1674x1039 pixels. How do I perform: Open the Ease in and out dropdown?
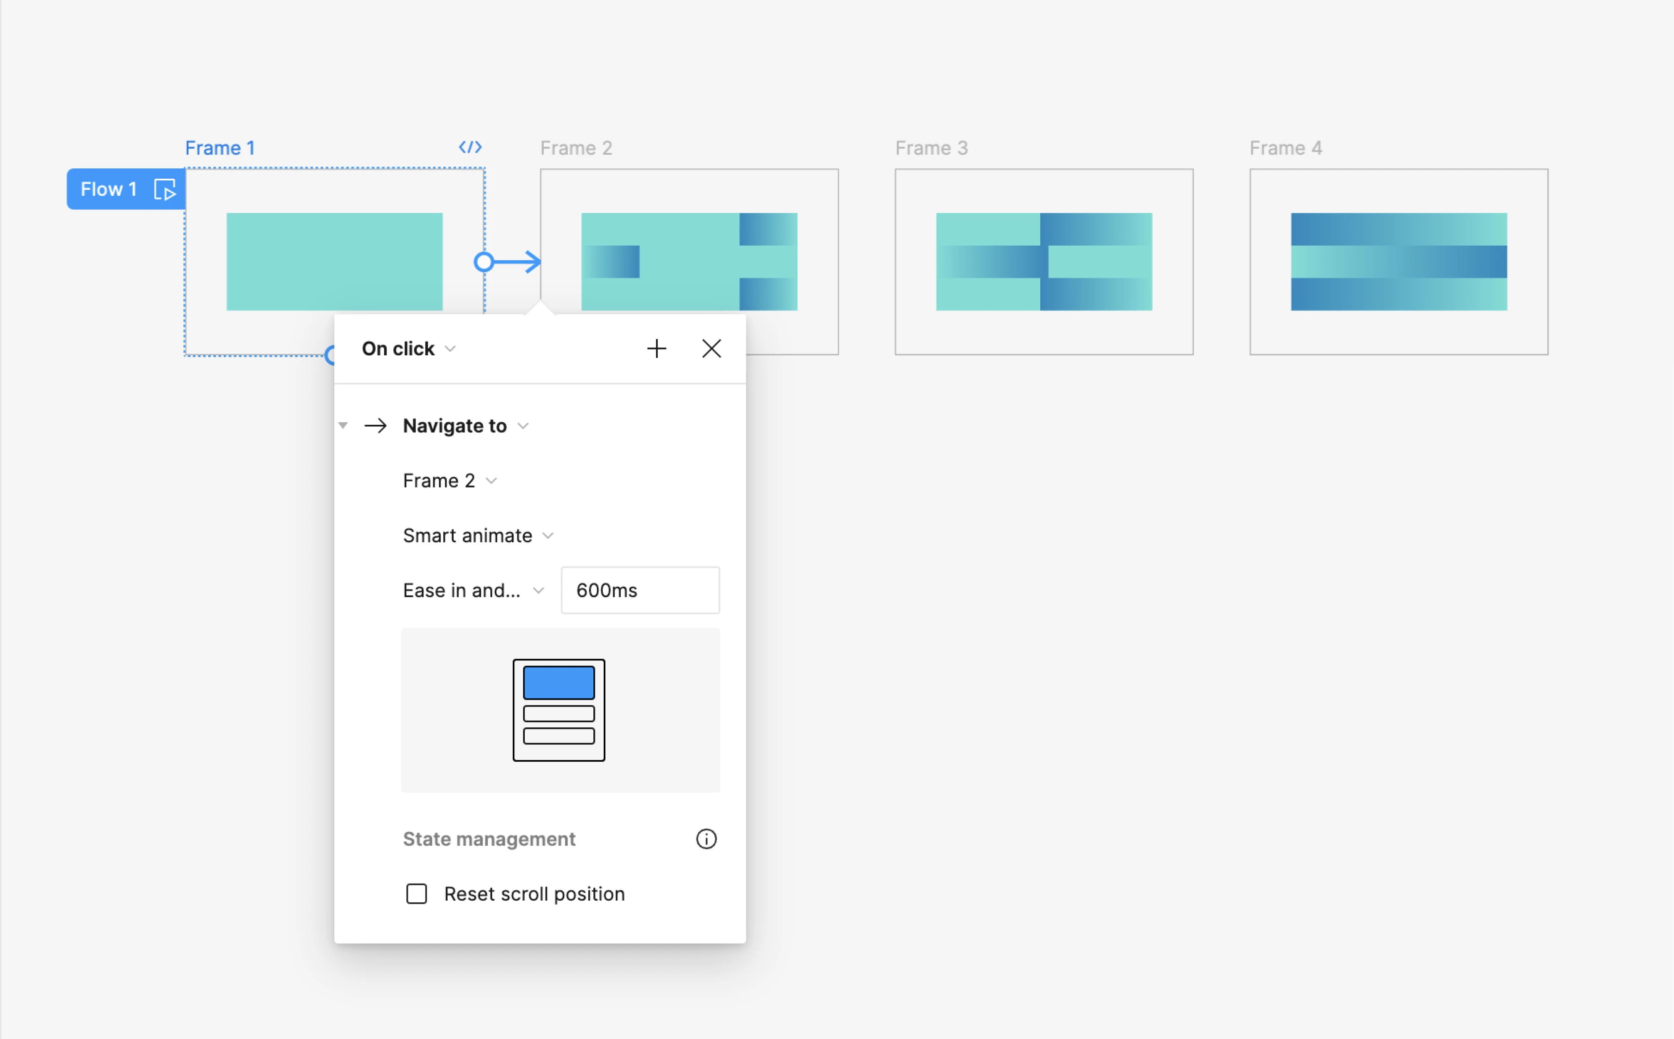[474, 591]
